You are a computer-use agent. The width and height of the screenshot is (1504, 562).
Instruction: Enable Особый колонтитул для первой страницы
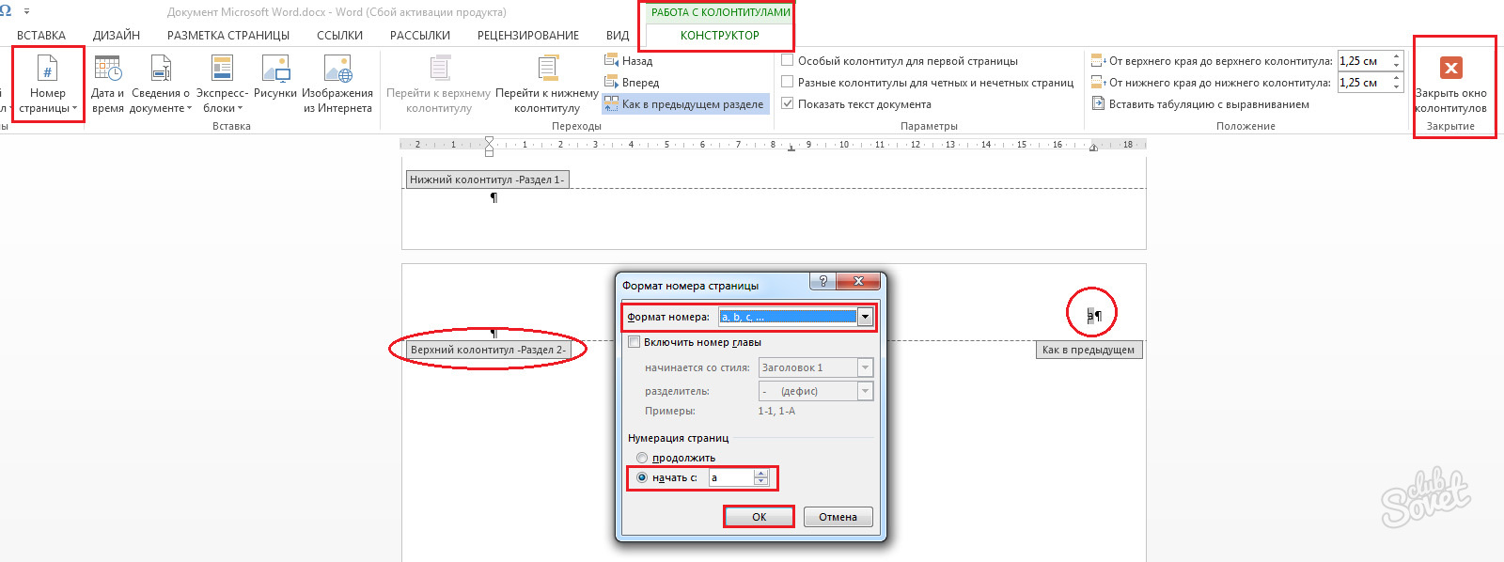point(900,61)
